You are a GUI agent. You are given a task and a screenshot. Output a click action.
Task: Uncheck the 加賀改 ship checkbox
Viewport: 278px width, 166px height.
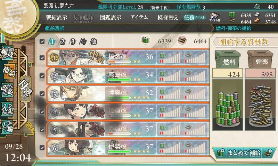pos(42,112)
